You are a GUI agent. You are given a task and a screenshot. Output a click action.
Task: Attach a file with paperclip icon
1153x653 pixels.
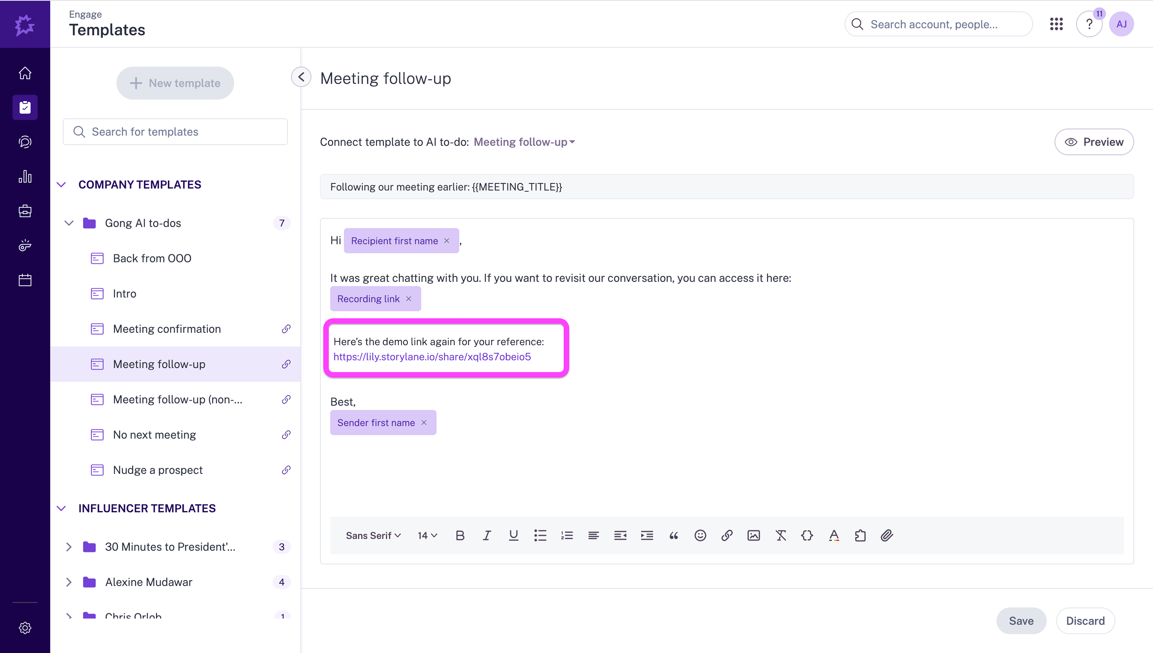[887, 535]
